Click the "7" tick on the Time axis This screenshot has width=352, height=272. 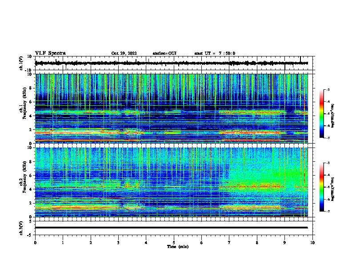tap(229, 243)
